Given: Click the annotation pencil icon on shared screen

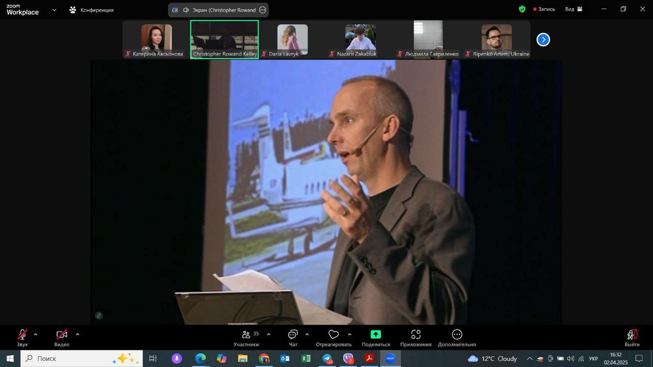Looking at the screenshot, I should coord(99,316).
